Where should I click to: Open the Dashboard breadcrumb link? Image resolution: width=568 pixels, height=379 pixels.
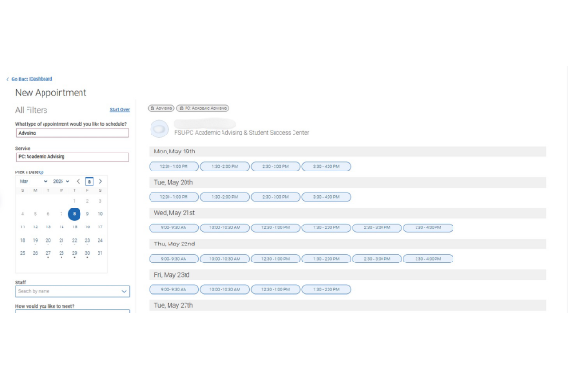click(x=41, y=79)
